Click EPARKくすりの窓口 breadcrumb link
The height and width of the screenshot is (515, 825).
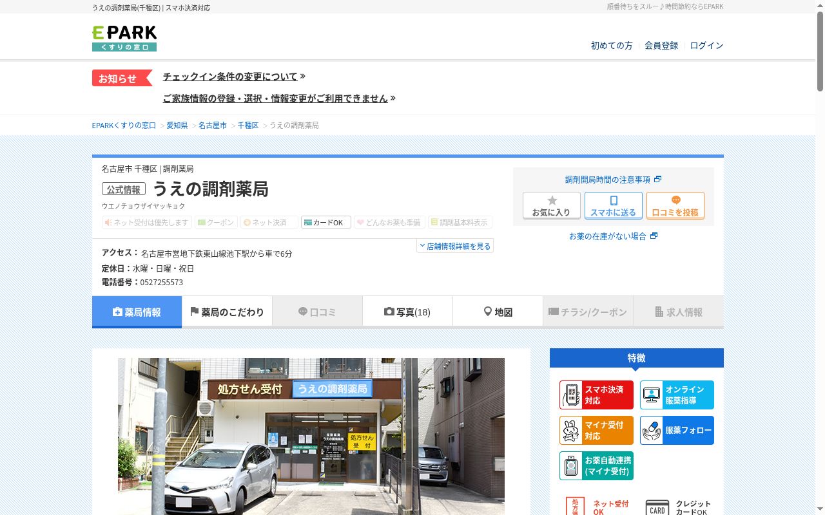pos(124,126)
